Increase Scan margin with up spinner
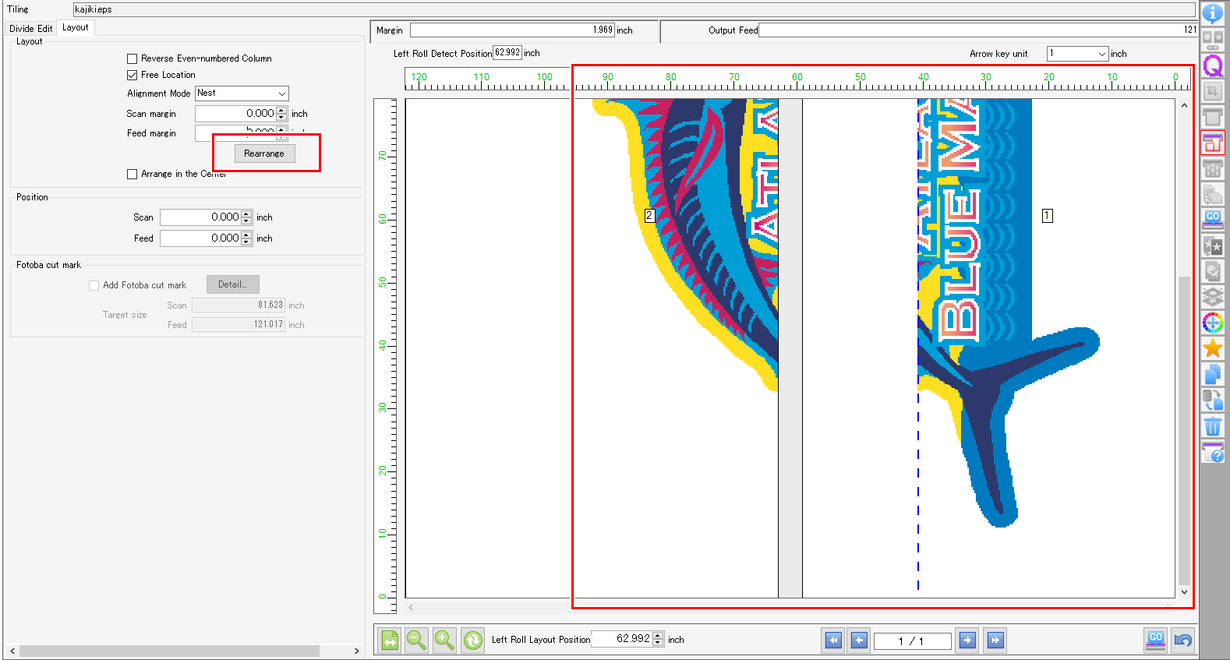Screen dimensions: 1230x660 pos(281,110)
